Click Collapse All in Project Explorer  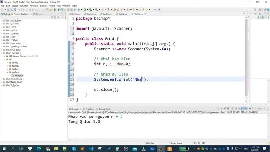[x=51, y=17]
